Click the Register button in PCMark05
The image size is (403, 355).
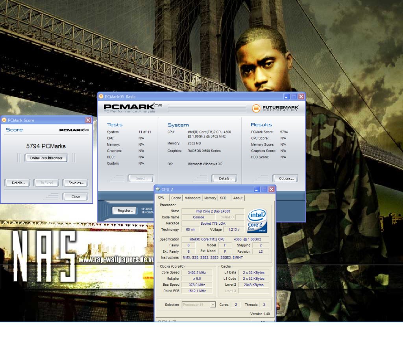pos(125,211)
